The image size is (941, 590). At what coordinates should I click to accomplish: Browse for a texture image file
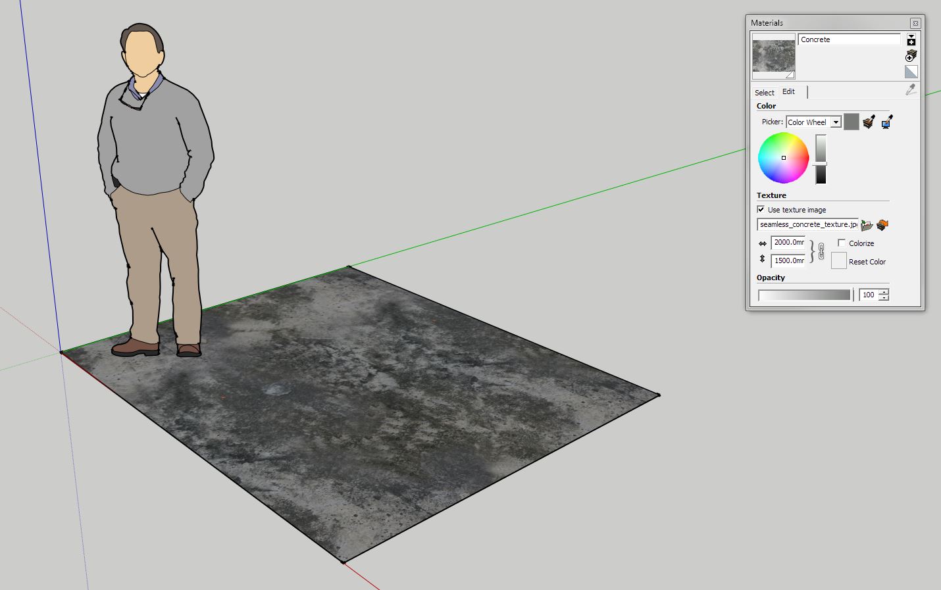tap(867, 225)
